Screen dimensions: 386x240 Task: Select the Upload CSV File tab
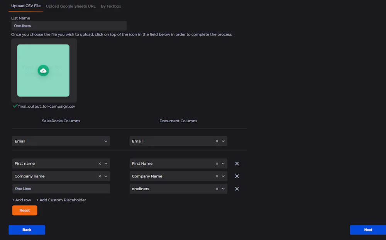(26, 6)
